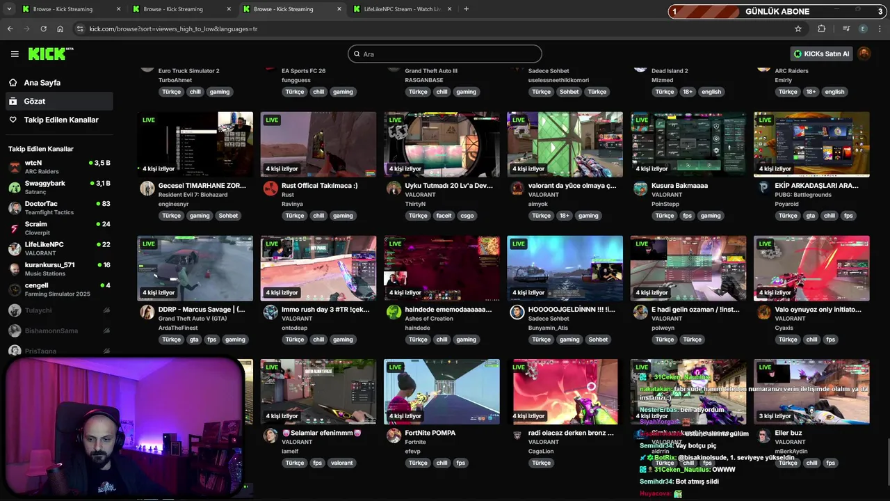Screen dimensions: 890x501
Task: Click PUBG: Battlegrounds category link
Action: [803, 195]
